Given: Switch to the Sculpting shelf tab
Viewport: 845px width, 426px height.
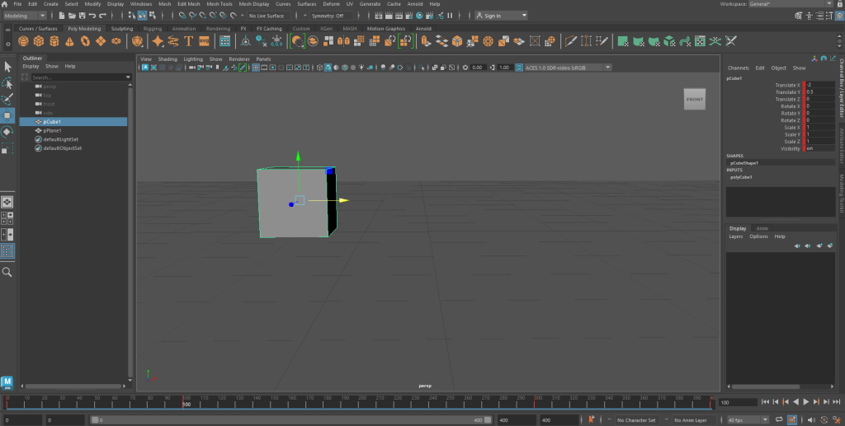Looking at the screenshot, I should pos(122,28).
